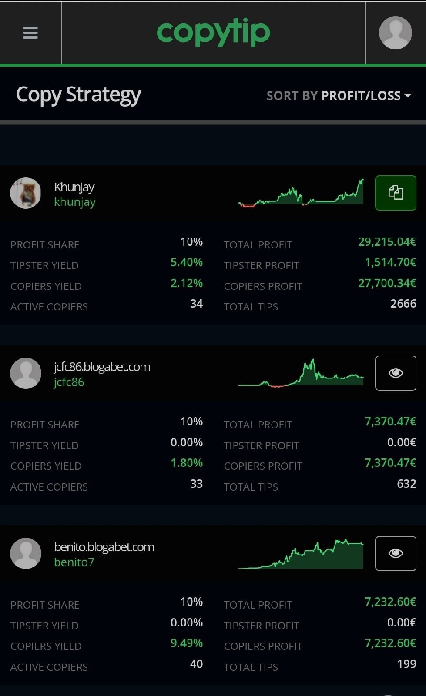
Task: Open the benito7 username link
Action: tap(74, 562)
